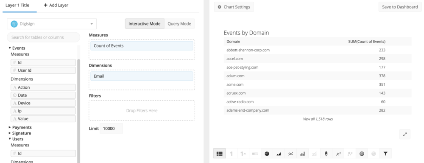Sort by SUM(Count of Events) column header
This screenshot has width=424, height=163.
point(367,42)
